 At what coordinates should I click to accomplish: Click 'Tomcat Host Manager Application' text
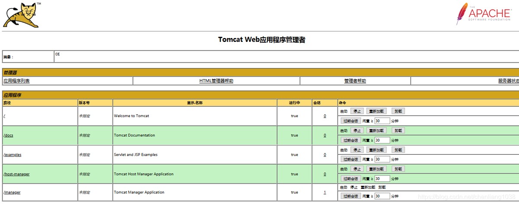(144, 174)
